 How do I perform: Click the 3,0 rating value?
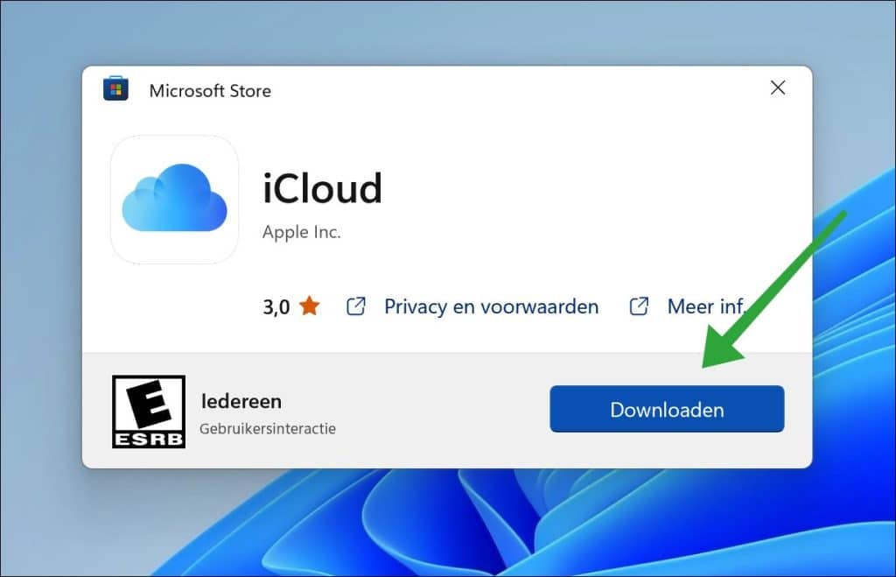[276, 306]
